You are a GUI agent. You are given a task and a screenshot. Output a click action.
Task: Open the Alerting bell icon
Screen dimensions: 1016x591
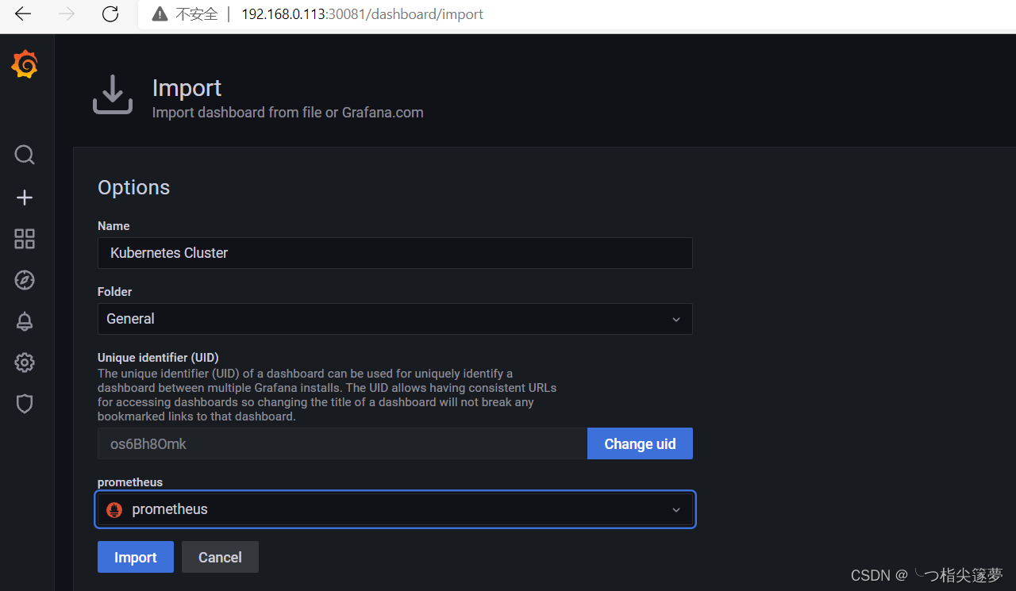25,321
